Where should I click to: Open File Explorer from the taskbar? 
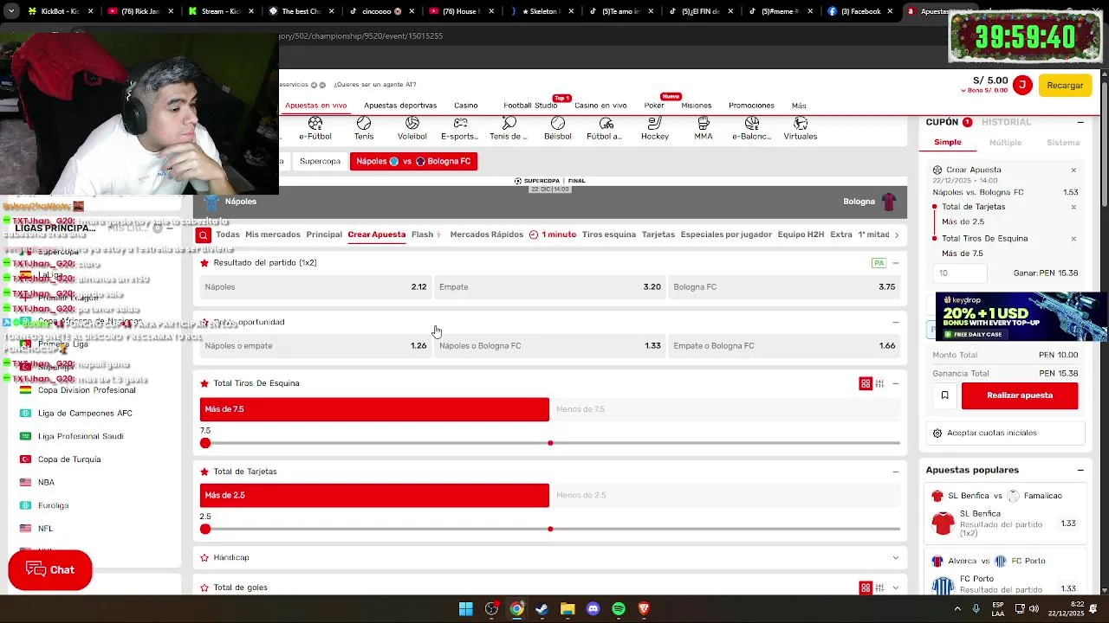567,609
